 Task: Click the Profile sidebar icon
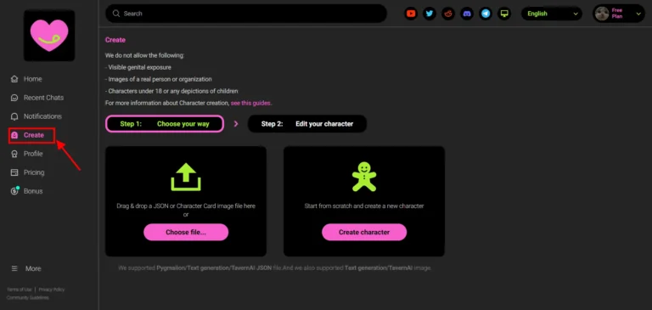click(x=14, y=154)
